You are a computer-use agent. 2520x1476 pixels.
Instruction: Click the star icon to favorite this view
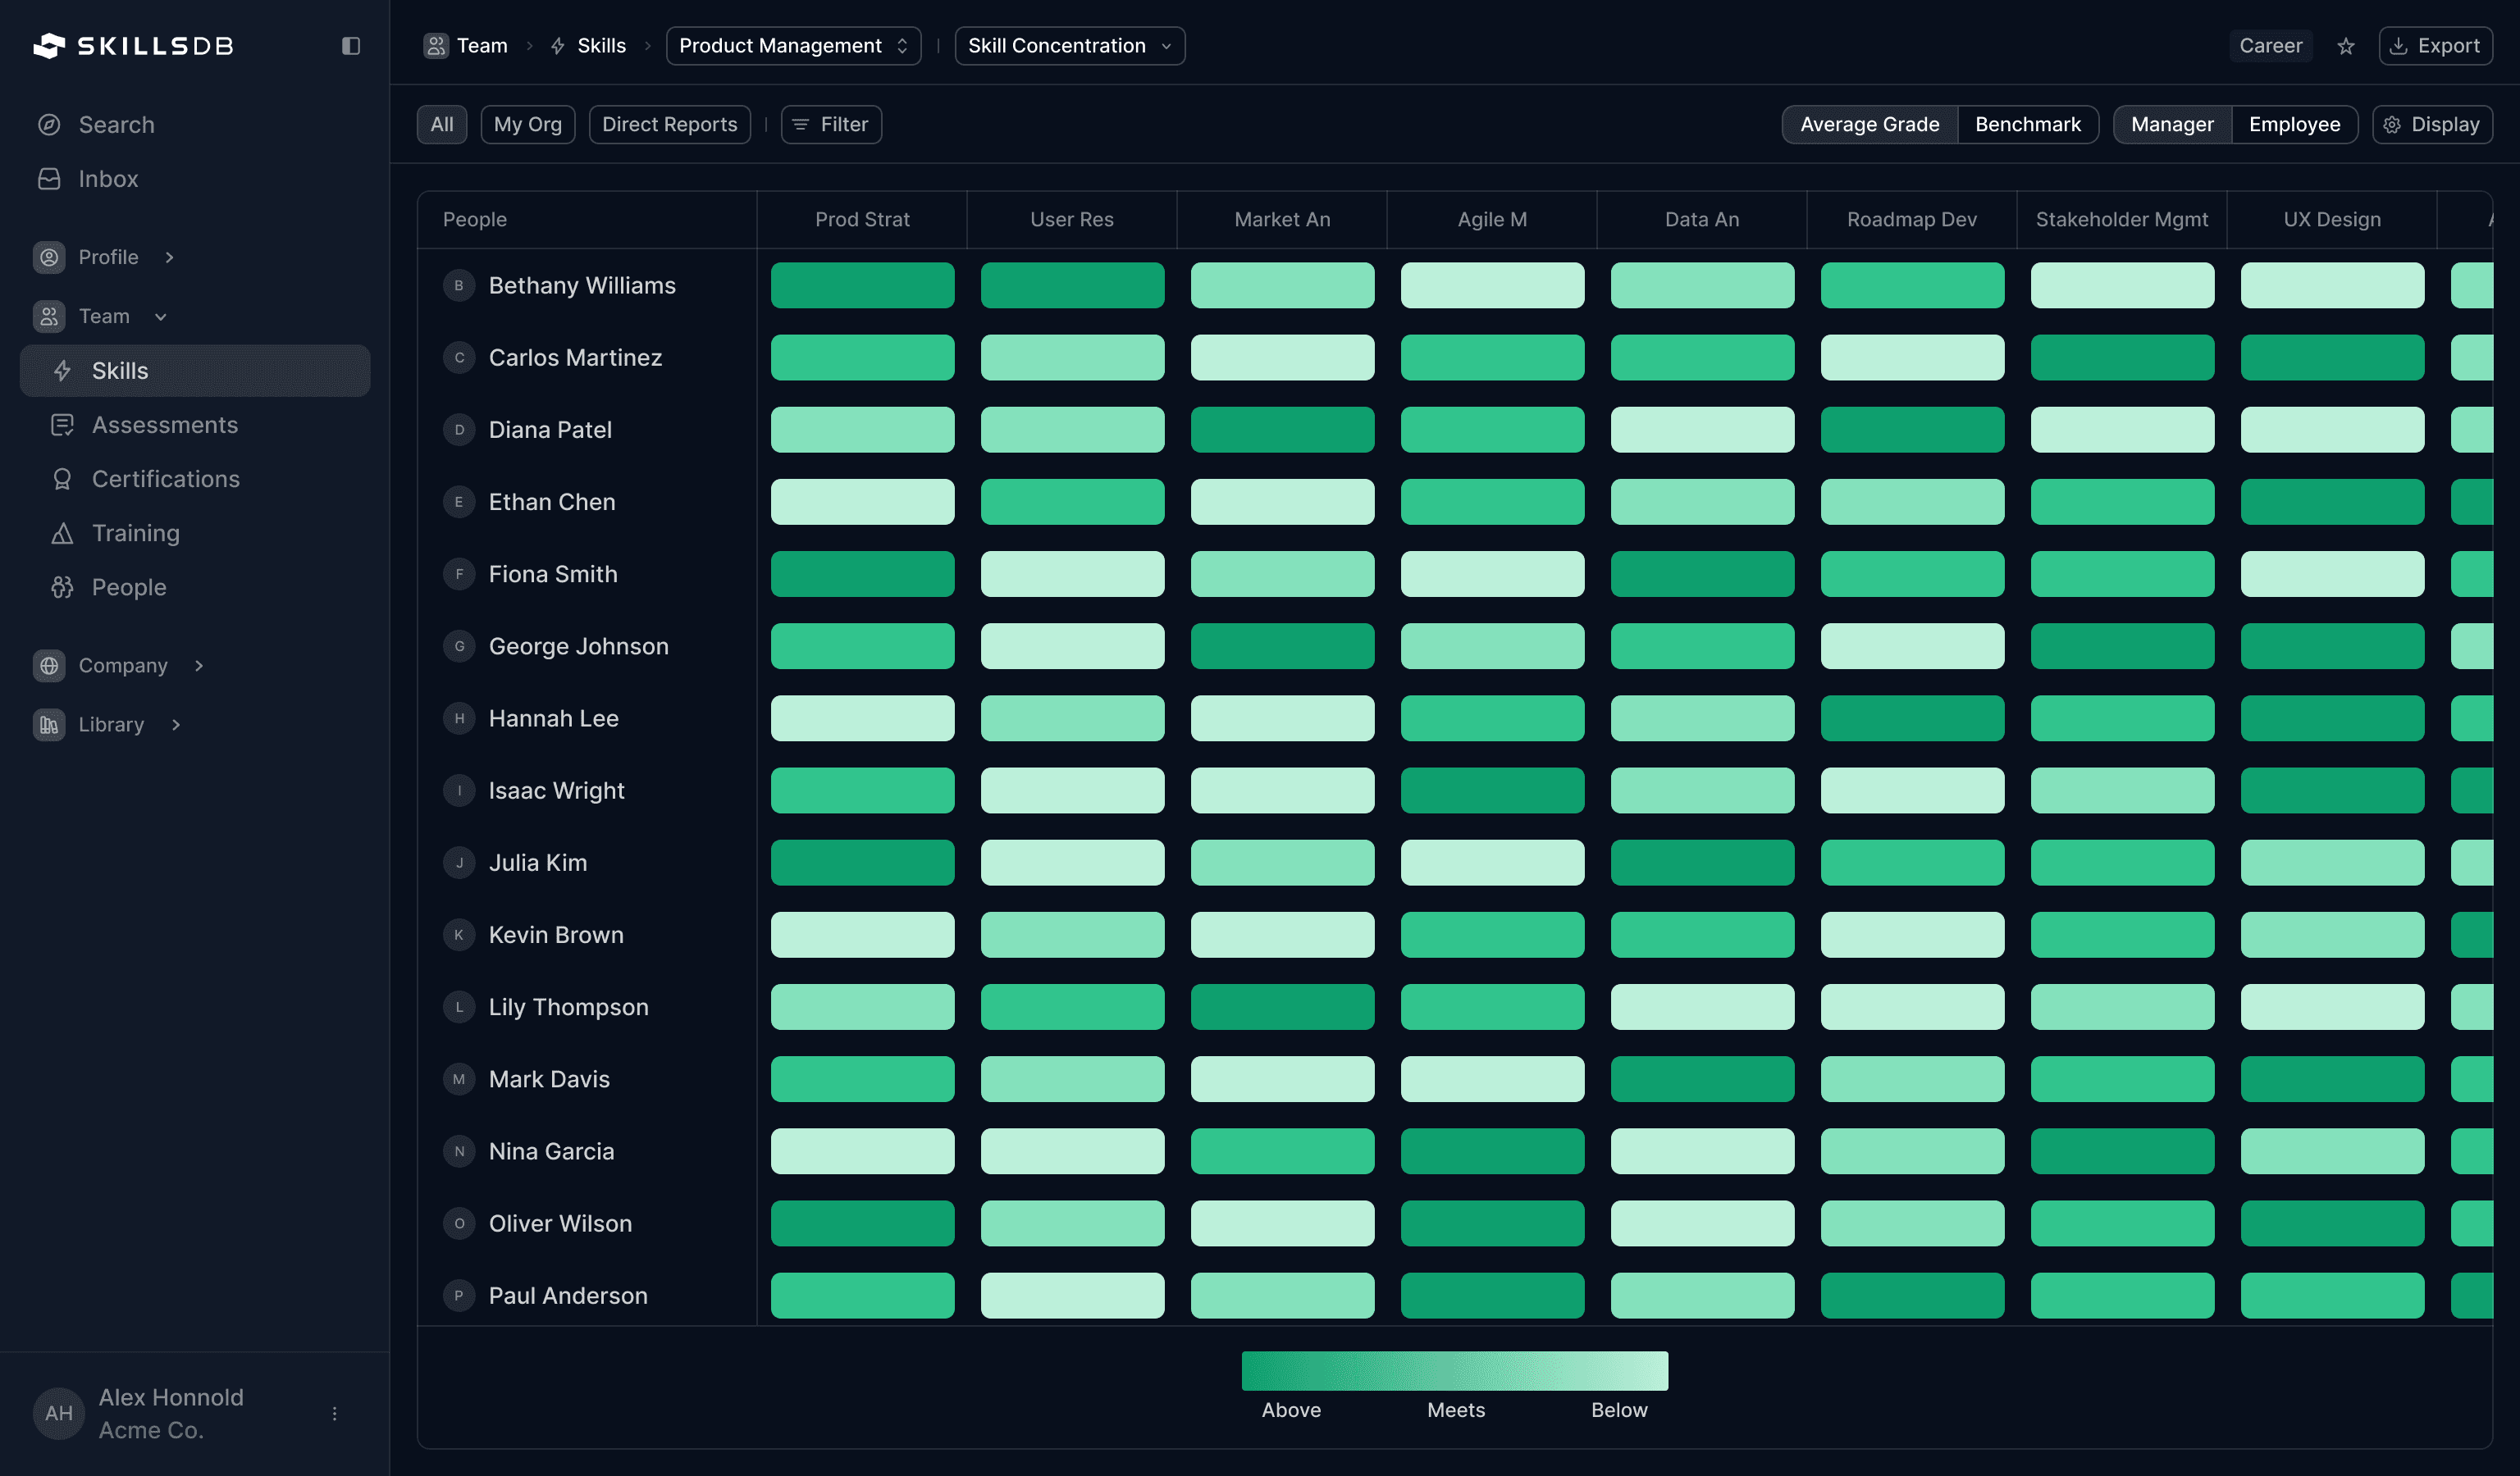(2346, 46)
